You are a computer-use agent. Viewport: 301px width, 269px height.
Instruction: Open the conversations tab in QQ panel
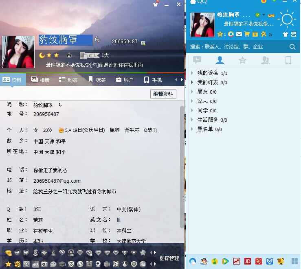(x=197, y=60)
